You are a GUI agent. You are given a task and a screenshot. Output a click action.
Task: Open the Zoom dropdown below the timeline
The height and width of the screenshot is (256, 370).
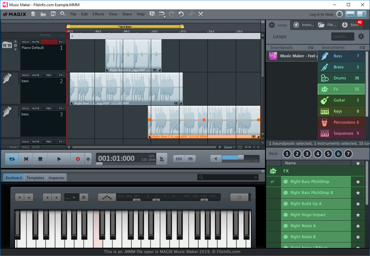pos(230,147)
